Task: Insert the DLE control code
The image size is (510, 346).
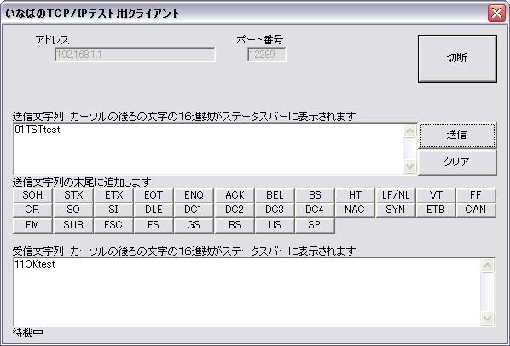Action: 154,210
